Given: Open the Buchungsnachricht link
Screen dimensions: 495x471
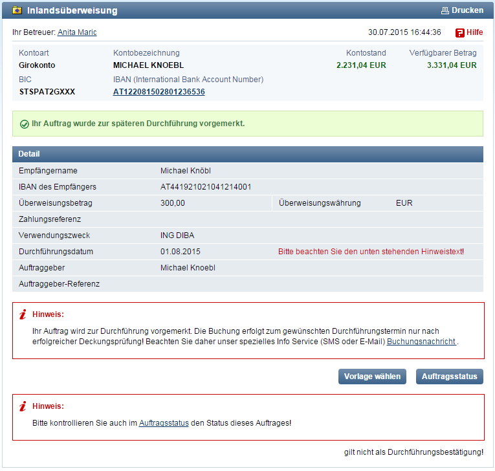Looking at the screenshot, I should pos(421,342).
